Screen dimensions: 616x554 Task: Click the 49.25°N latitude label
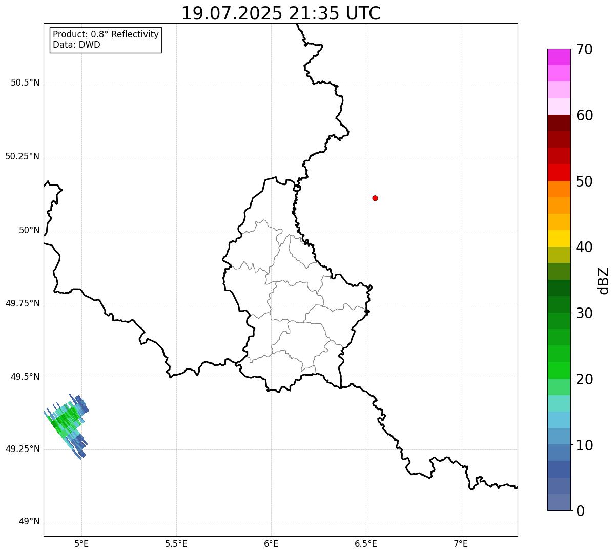coord(23,449)
